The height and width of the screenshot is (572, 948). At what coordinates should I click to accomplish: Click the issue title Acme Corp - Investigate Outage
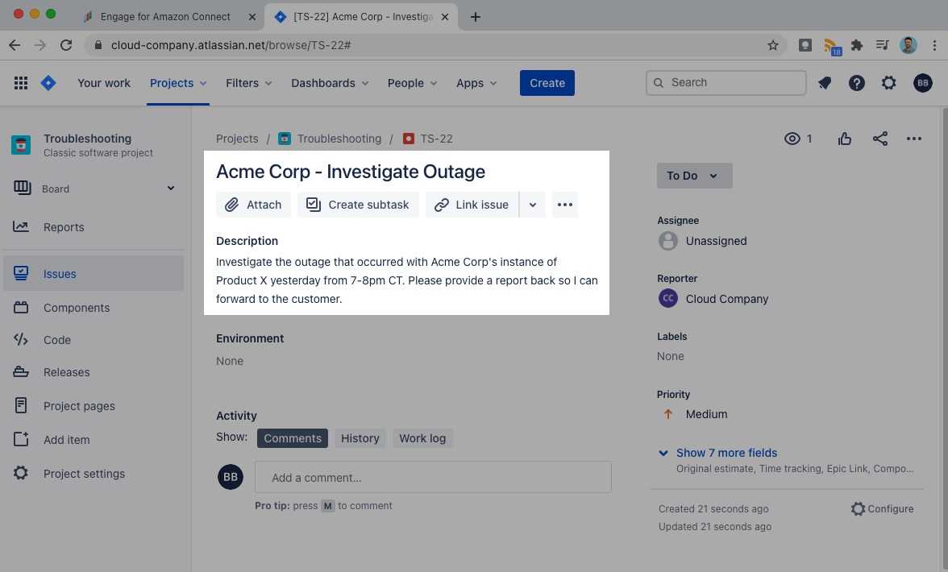[351, 172]
